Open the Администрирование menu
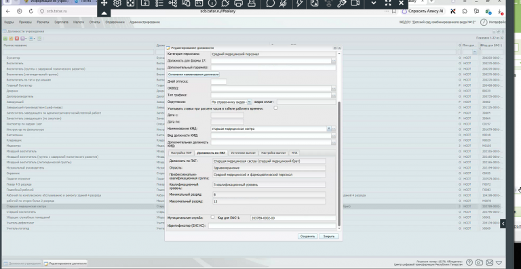The height and width of the screenshot is (269, 521). [x=145, y=22]
